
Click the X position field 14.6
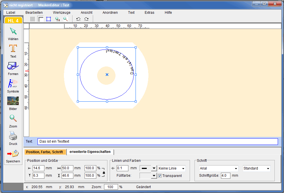coord(38,168)
